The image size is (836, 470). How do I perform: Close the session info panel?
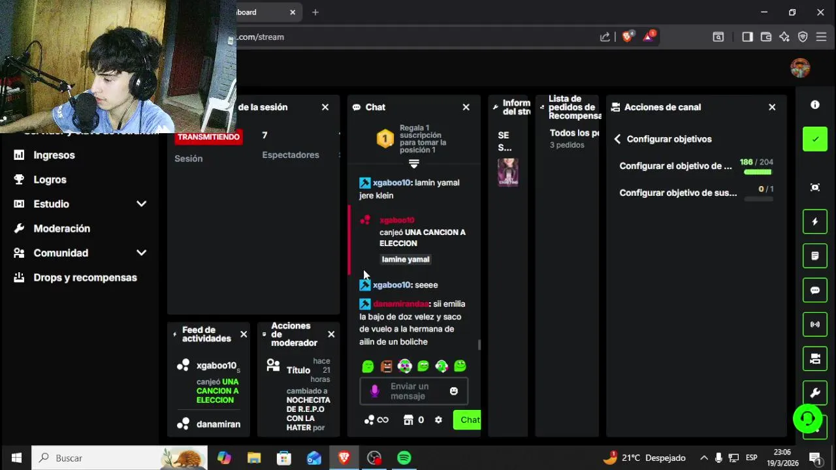click(325, 107)
